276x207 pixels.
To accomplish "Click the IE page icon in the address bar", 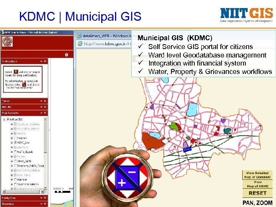I will click(x=80, y=43).
